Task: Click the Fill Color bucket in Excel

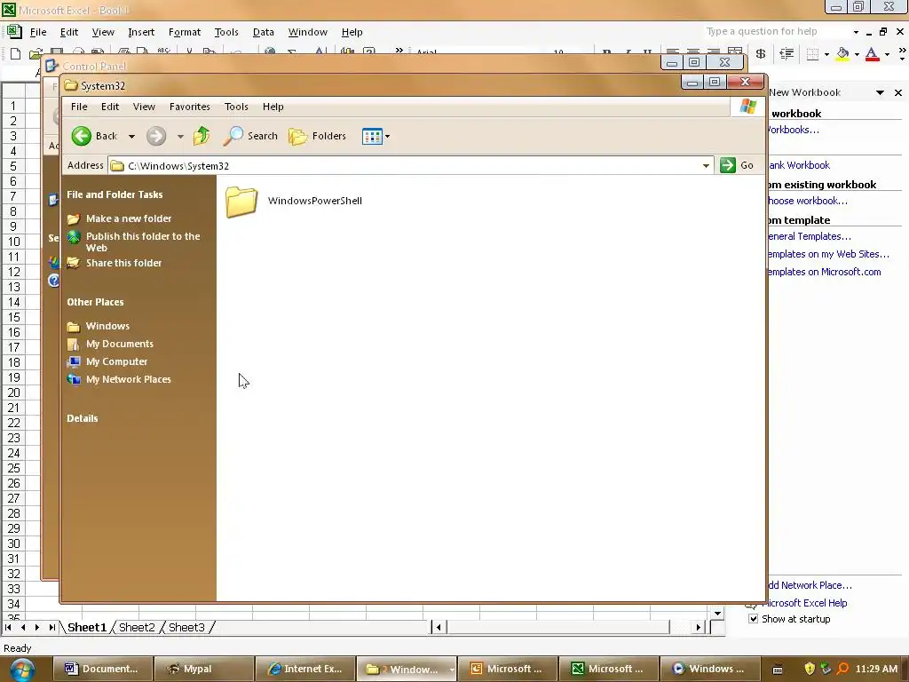Action: click(843, 54)
